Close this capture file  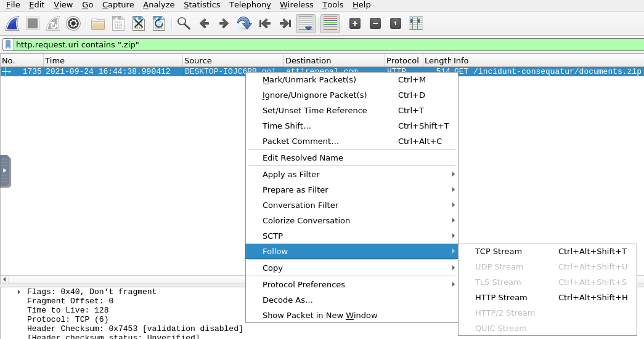click(139, 23)
